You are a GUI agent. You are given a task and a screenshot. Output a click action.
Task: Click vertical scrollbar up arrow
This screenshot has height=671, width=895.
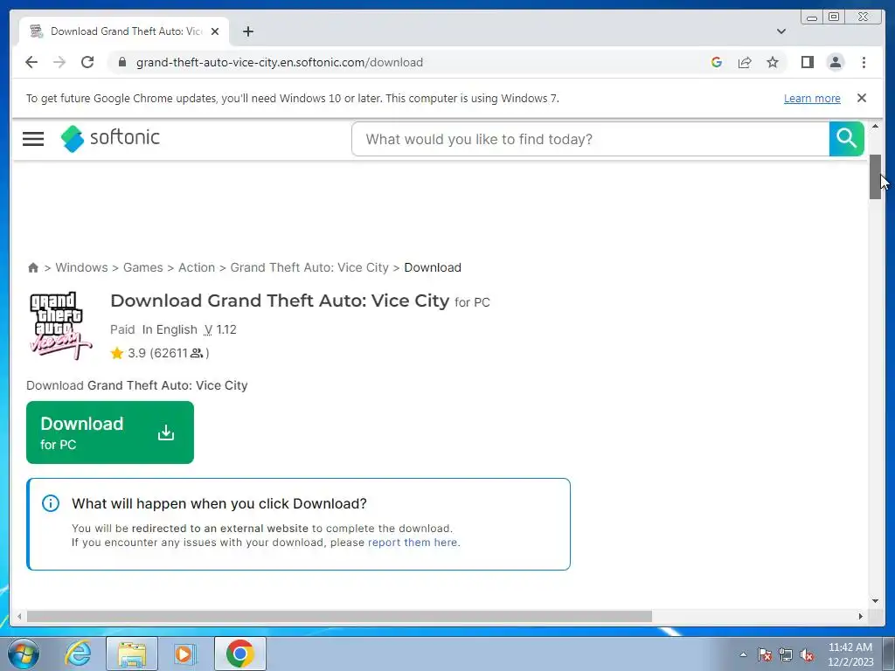click(875, 126)
